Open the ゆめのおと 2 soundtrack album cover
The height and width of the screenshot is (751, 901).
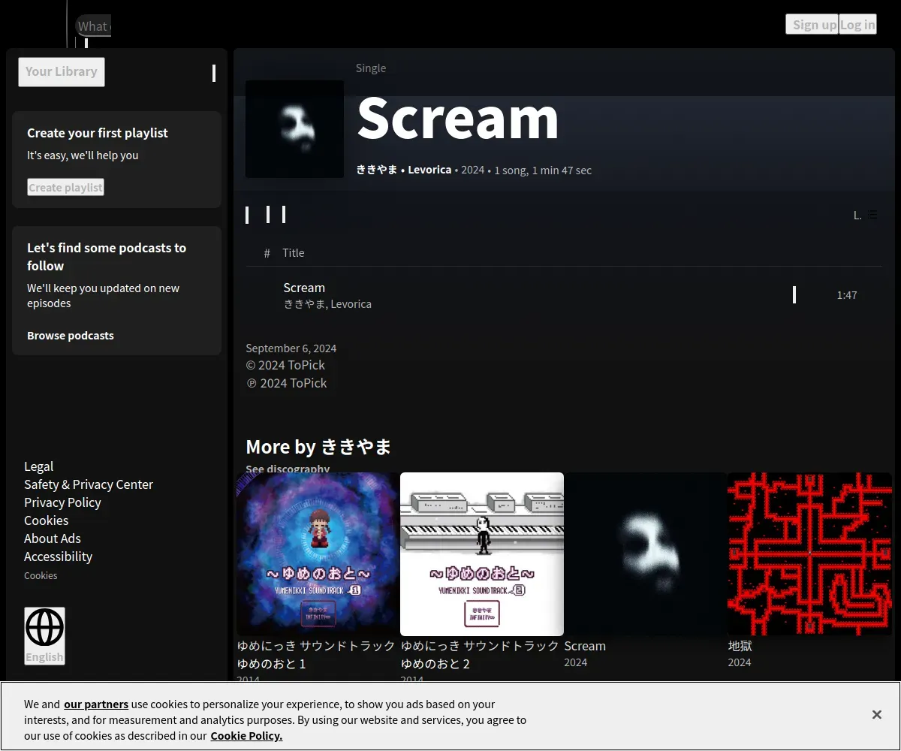tap(482, 554)
